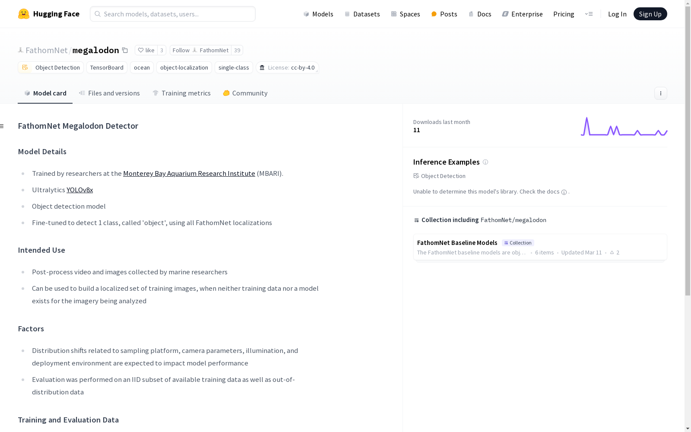Click the Enterprise icon in navigation
The image size is (691, 432).
[x=505, y=14]
